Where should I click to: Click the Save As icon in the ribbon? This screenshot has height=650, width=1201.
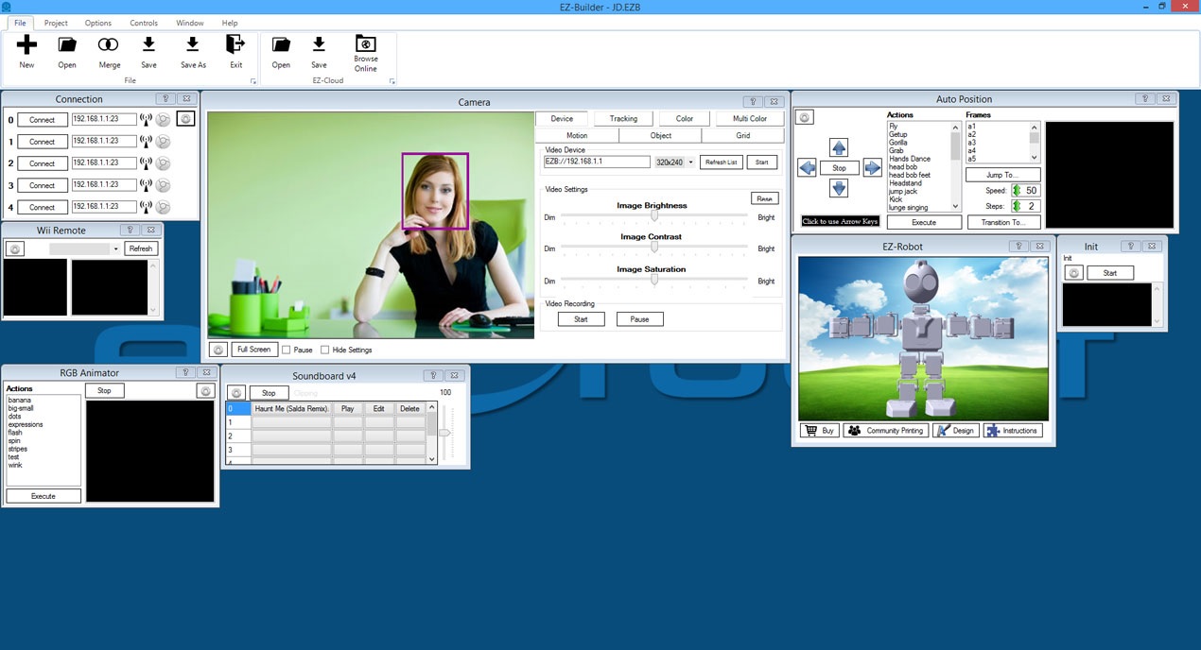193,45
